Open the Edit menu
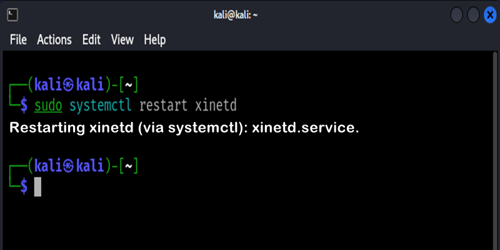 [91, 39]
